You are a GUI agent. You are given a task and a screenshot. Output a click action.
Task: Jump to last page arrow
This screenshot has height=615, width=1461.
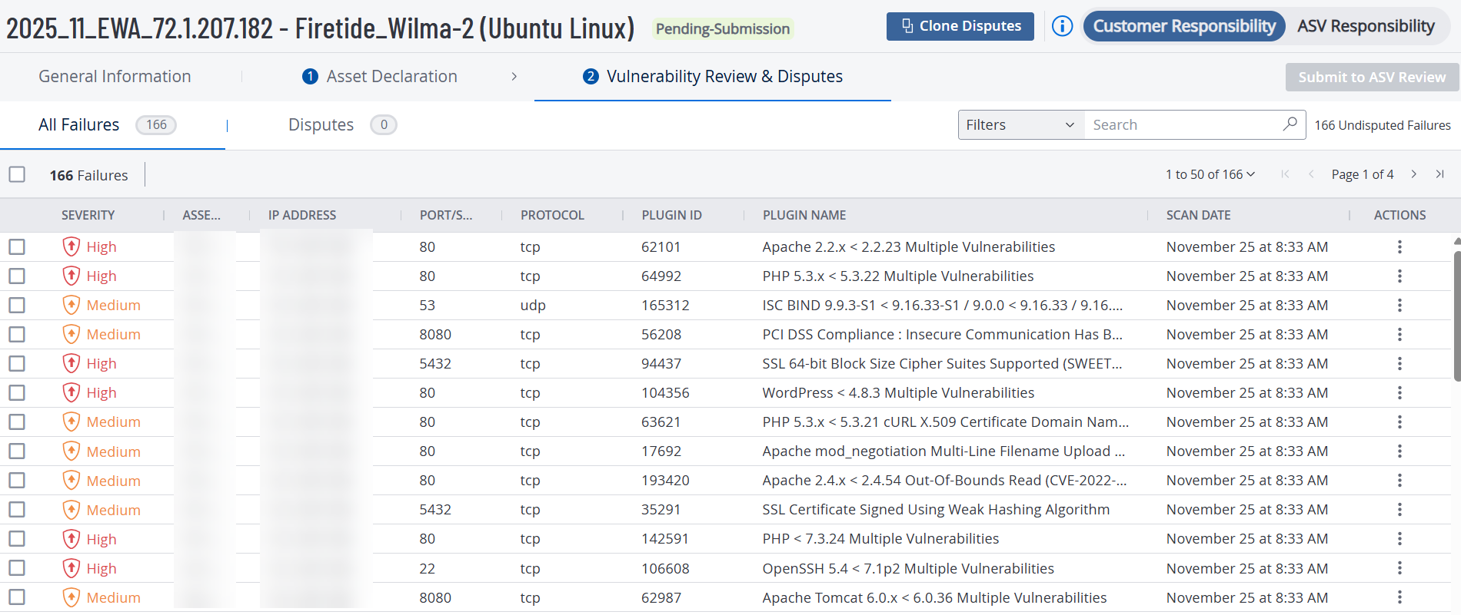click(x=1439, y=174)
